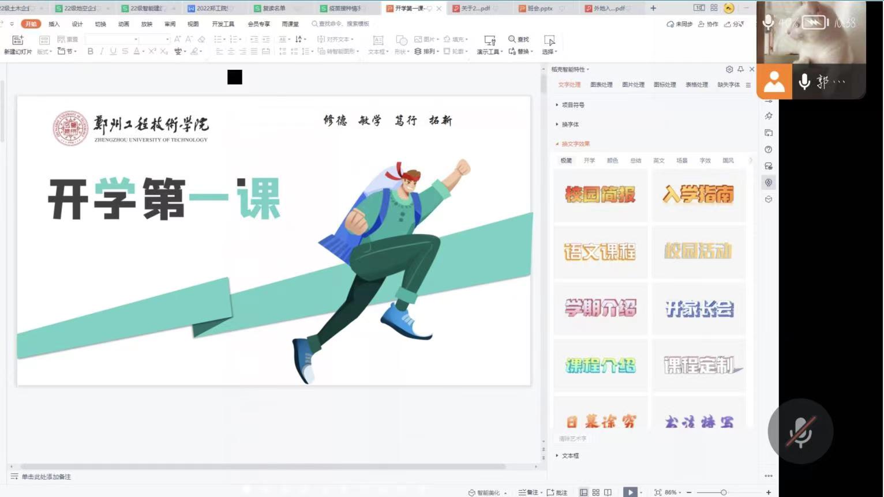
Task: Click the 新建幻灯片 (New Slide) icon
Action: [18, 40]
